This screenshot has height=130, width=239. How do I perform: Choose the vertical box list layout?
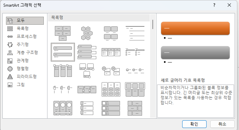pyautogui.click(x=87, y=52)
